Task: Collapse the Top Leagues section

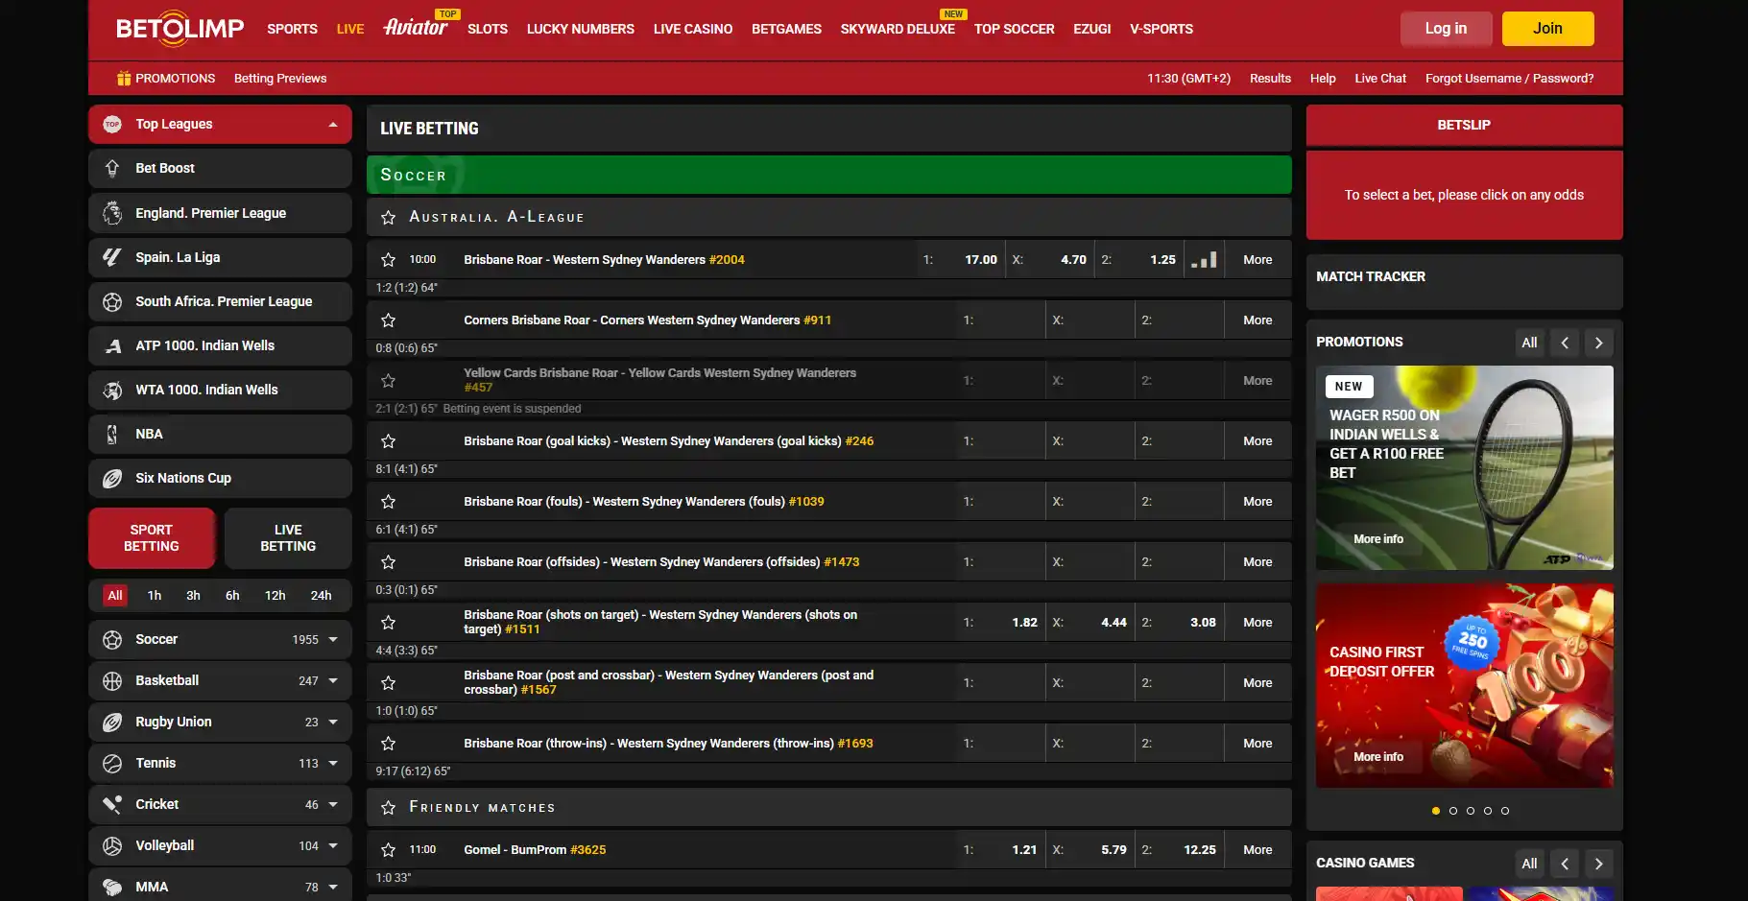Action: [x=333, y=125]
